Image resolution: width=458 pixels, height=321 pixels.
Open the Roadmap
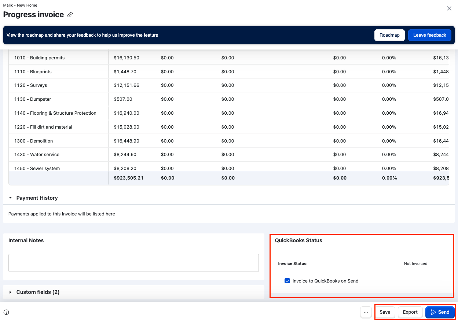[389, 35]
